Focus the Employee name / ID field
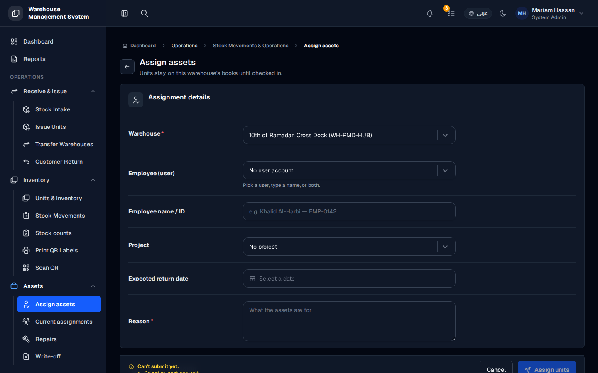Screen dimensions: 598x373 (349, 211)
